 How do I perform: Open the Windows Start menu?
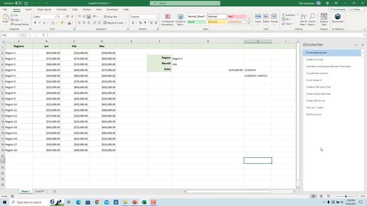coord(5,202)
